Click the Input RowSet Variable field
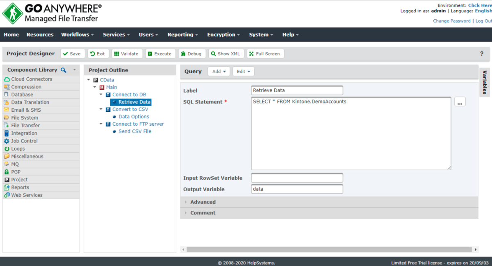Screen dimensions: 492x266 pos(297,178)
